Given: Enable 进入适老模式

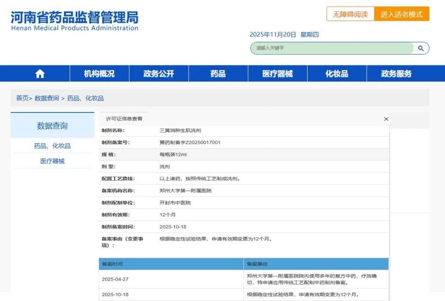Looking at the screenshot, I should pyautogui.click(x=402, y=14).
